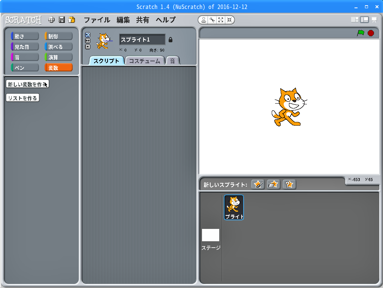Stop all scripts with red stop sign

click(x=371, y=33)
